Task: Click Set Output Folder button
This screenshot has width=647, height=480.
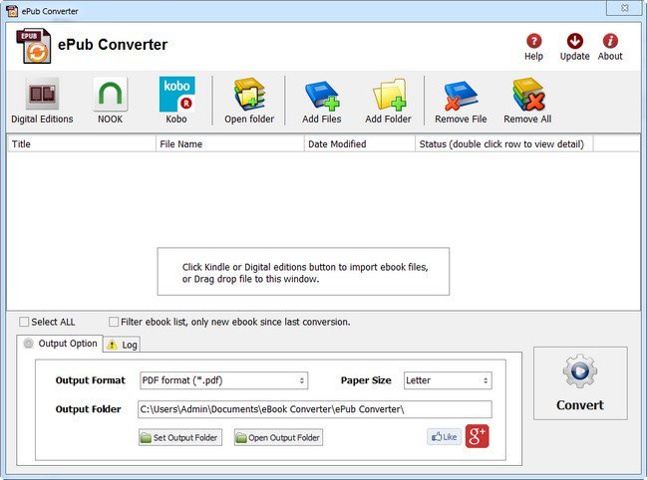Action: (x=180, y=437)
